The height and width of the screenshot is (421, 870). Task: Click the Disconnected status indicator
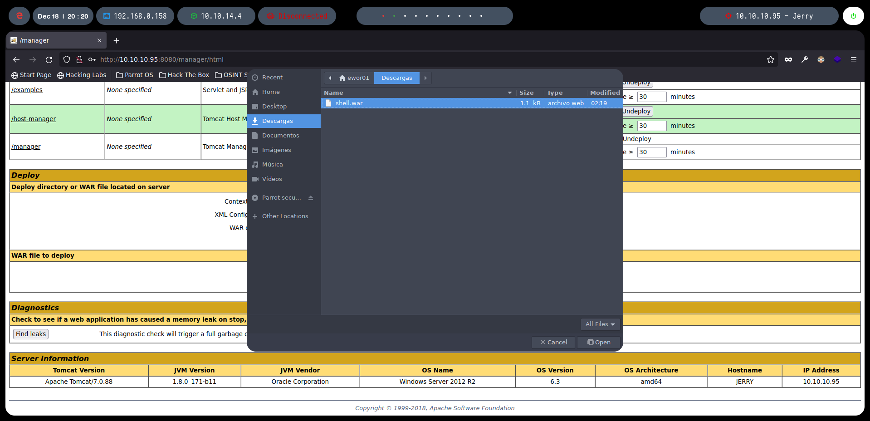297,16
